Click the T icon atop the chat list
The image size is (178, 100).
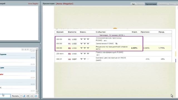point(31,50)
